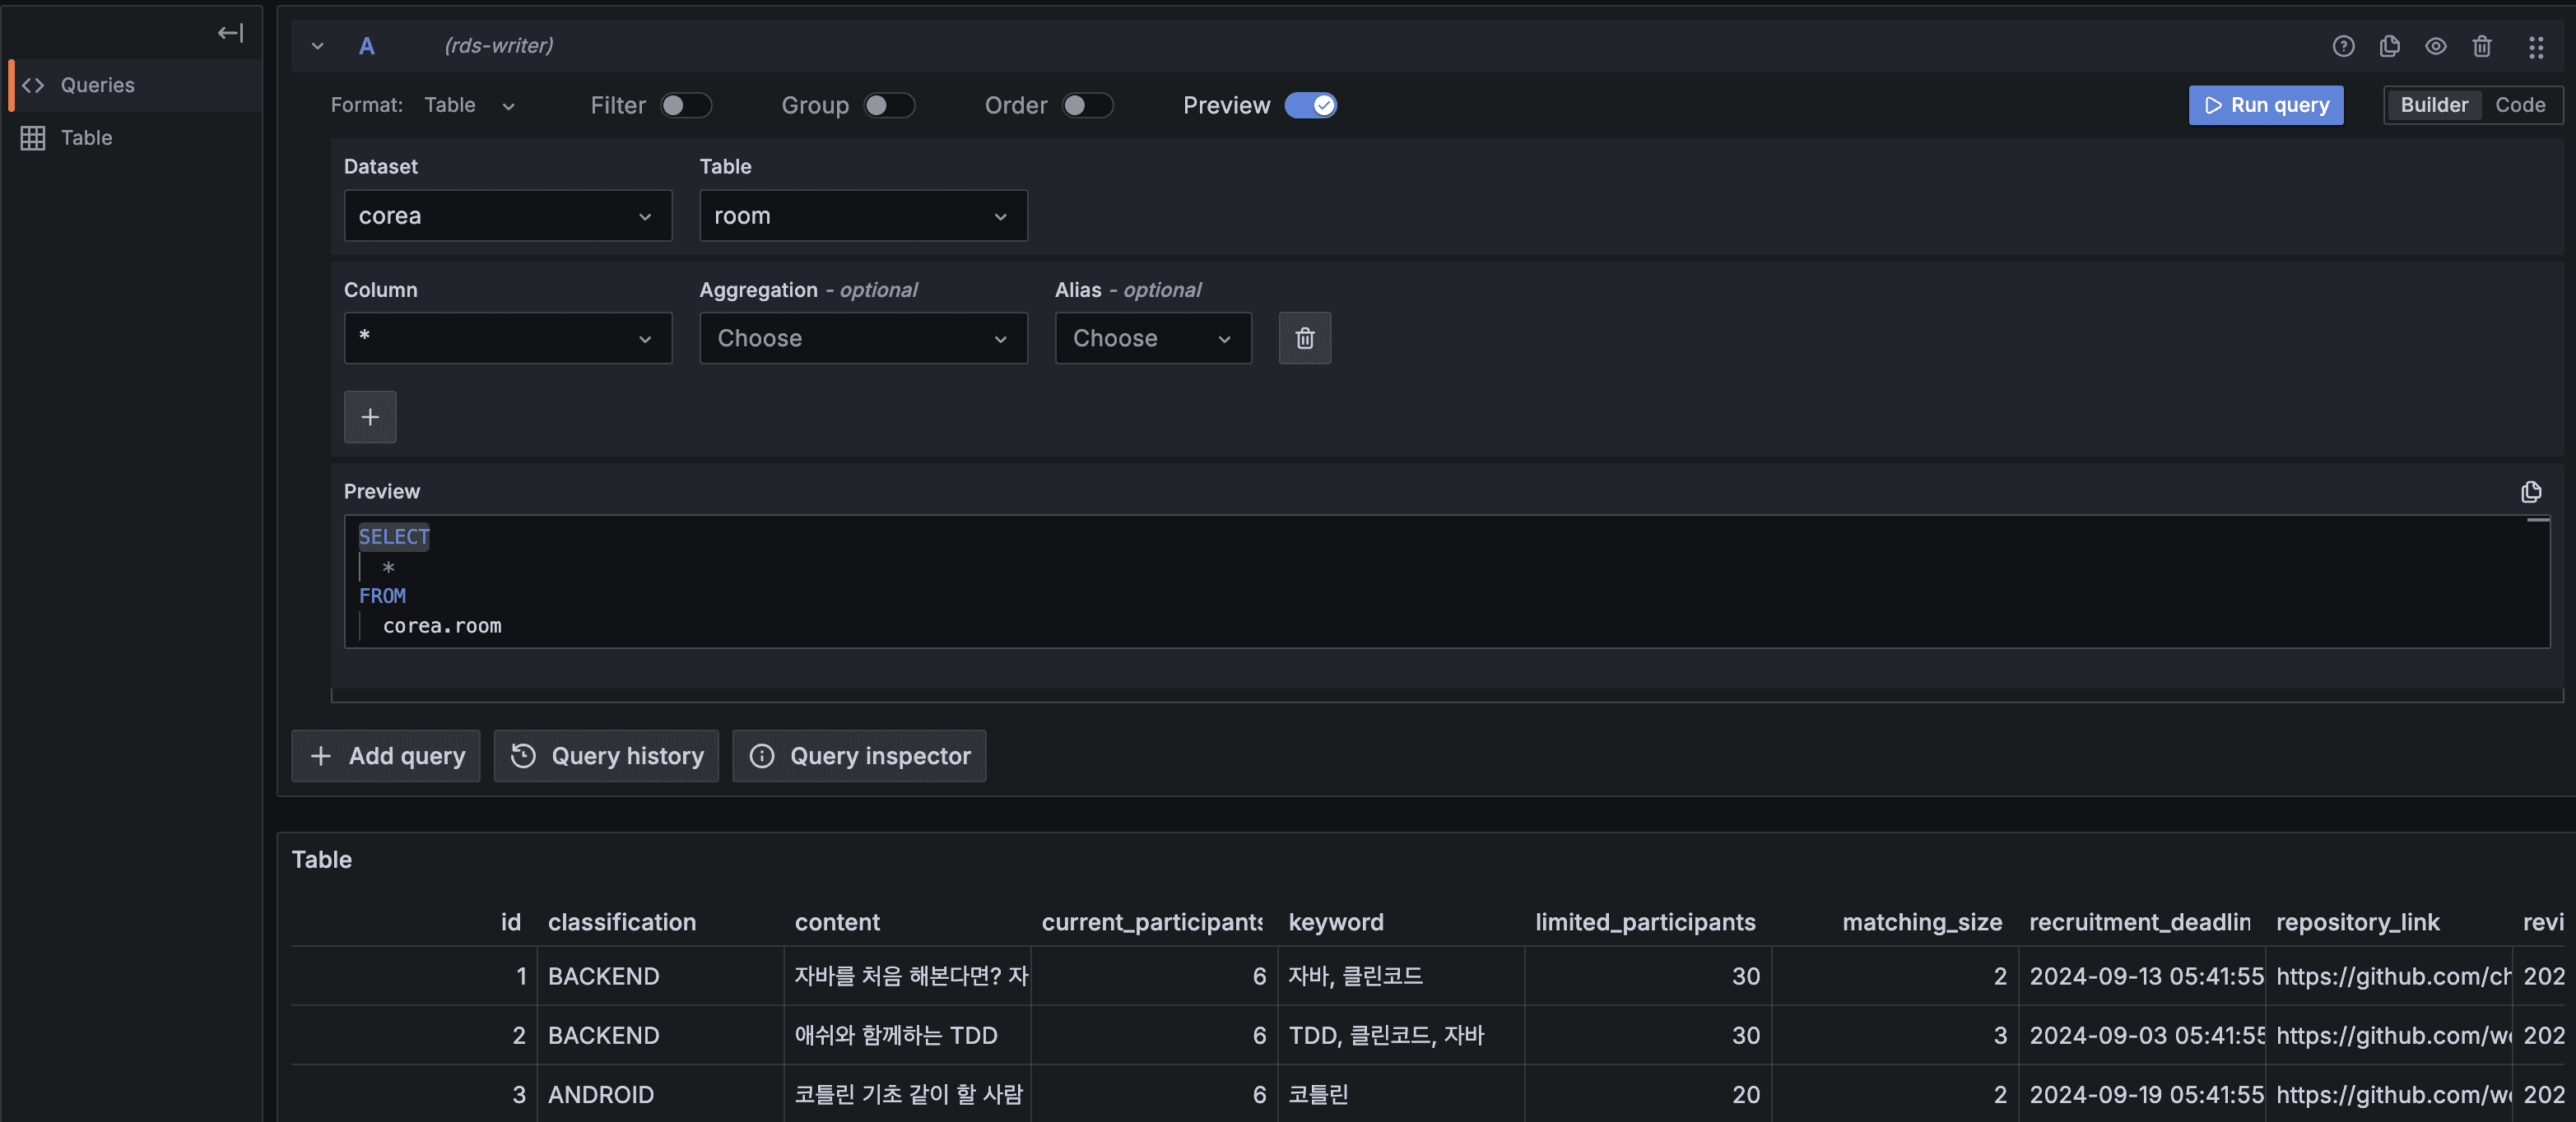Add a column with plus button
The width and height of the screenshot is (2576, 1122).
click(x=370, y=416)
